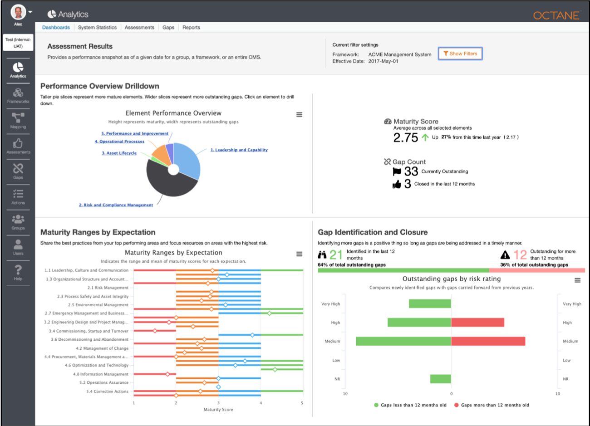This screenshot has height=426, width=590.
Task: Open the 'Leadership and Capability' element link
Action: point(239,149)
